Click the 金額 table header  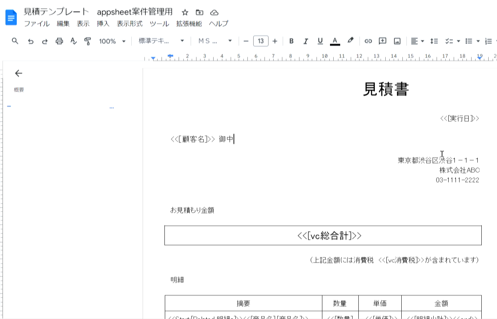coord(441,303)
